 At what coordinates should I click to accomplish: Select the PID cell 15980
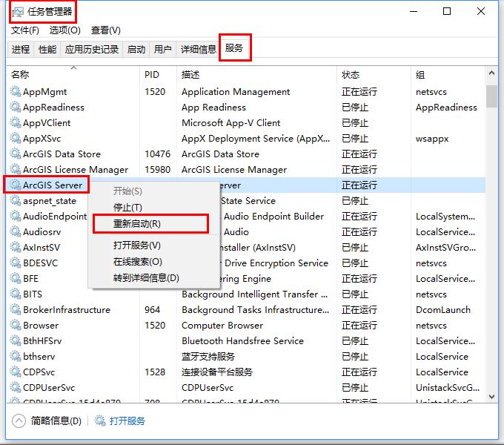tap(157, 169)
